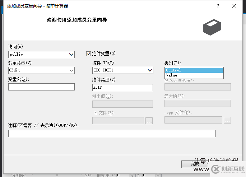Adjust the 透明度 slider in background window
246x177 pixels.
pyautogui.click(x=57, y=175)
